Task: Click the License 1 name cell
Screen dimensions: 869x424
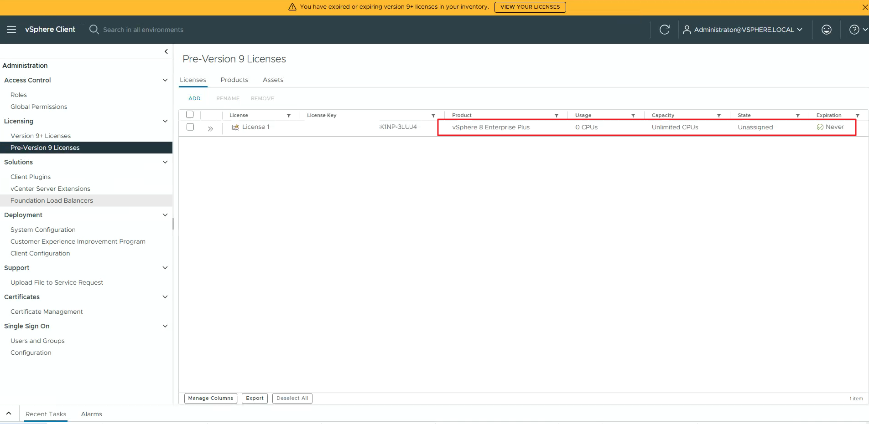Action: [256, 127]
